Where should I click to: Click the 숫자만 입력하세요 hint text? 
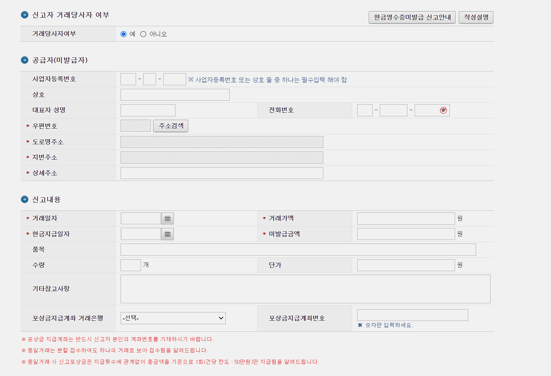(385, 325)
